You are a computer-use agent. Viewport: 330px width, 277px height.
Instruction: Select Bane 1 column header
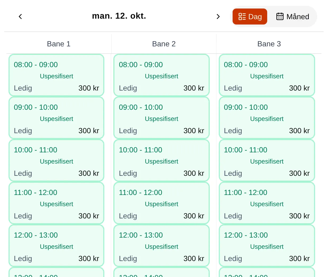tap(59, 44)
